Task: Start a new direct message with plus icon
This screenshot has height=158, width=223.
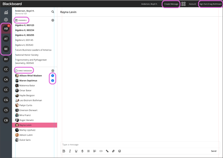Action: point(53,71)
